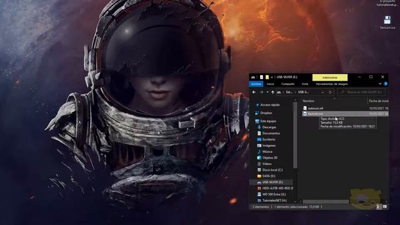400x225 pixels.
Task: Open the Descargas folder
Action: pos(269,127)
